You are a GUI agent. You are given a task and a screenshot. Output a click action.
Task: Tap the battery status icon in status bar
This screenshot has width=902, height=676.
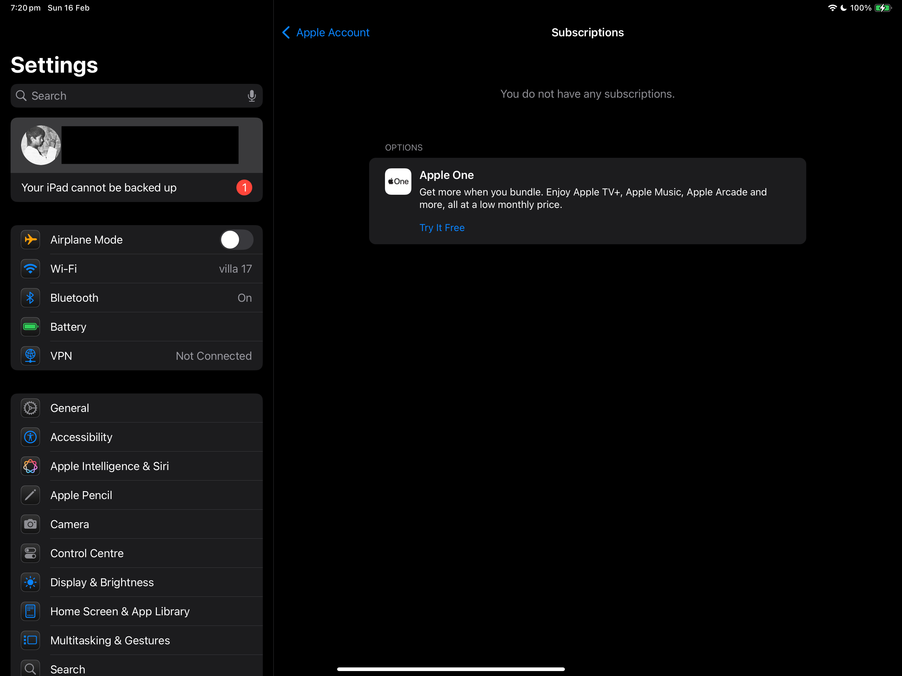pyautogui.click(x=883, y=8)
